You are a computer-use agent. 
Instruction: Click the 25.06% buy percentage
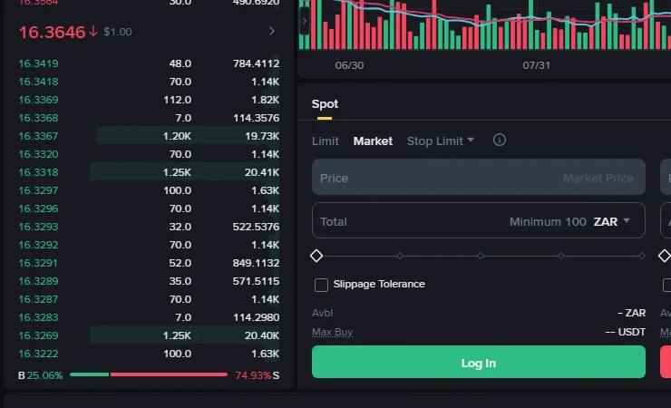point(44,375)
